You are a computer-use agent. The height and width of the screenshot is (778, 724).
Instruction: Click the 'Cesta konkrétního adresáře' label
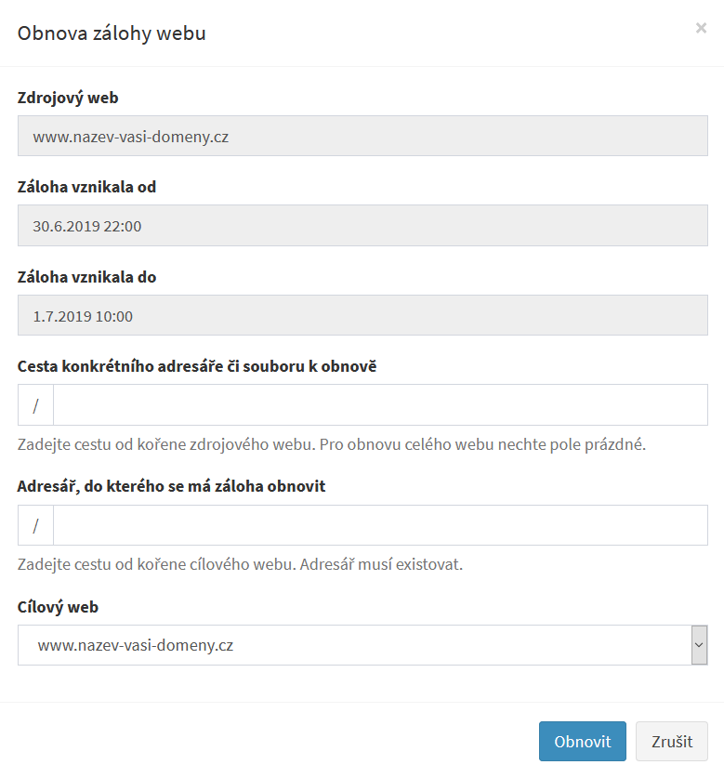point(197,366)
